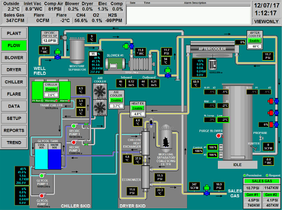Edit the Recirc Press SP 12.0PSI field
Screen dimensions: 282x210
click(50, 41)
